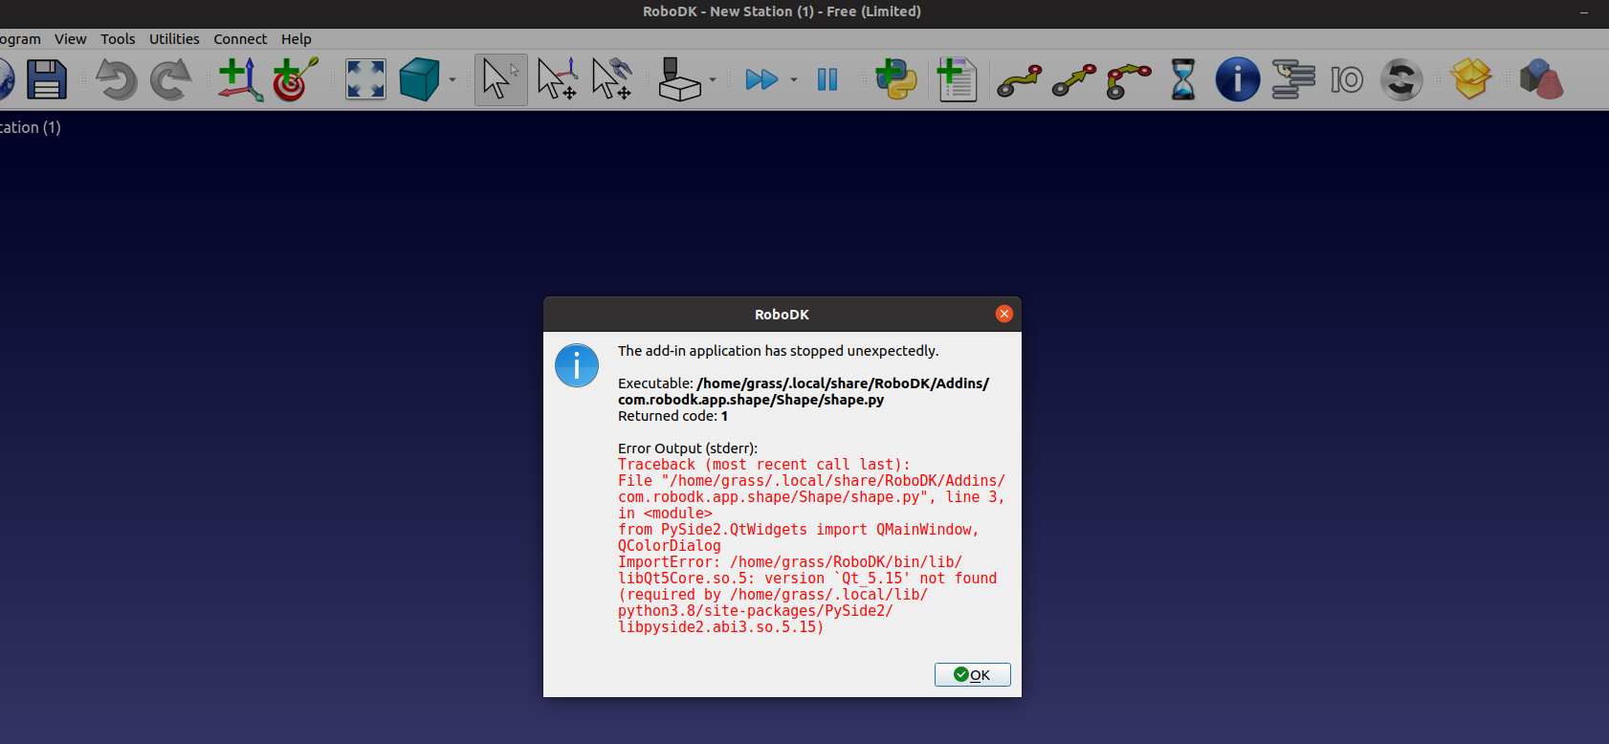Add a new target
Image resolution: width=1609 pixels, height=744 pixels.
295,80
